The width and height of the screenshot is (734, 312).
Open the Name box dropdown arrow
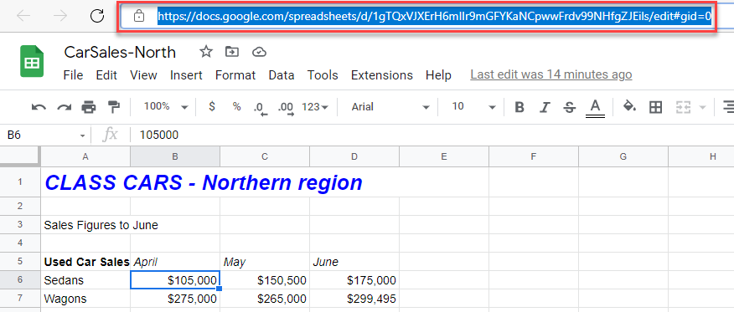coord(82,136)
